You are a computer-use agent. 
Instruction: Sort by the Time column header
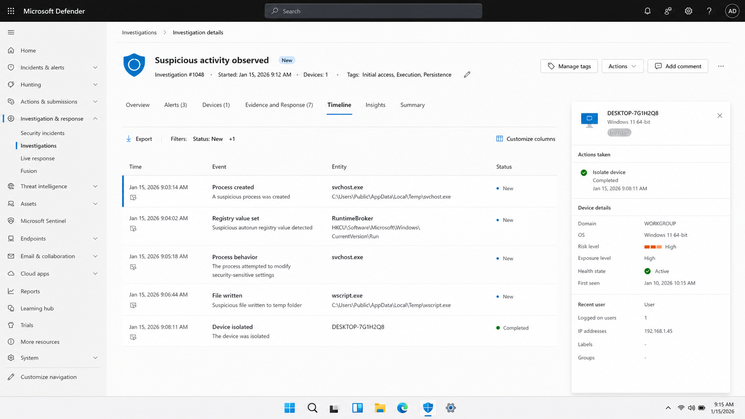tap(135, 167)
